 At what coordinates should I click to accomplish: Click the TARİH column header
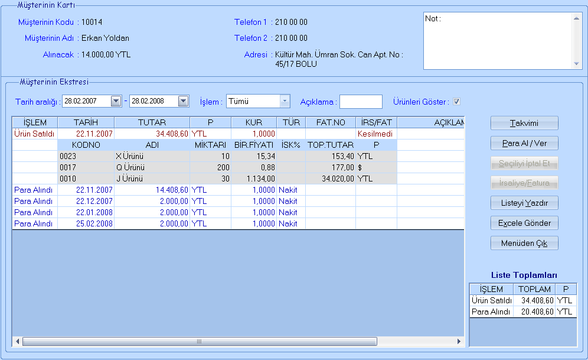86,122
